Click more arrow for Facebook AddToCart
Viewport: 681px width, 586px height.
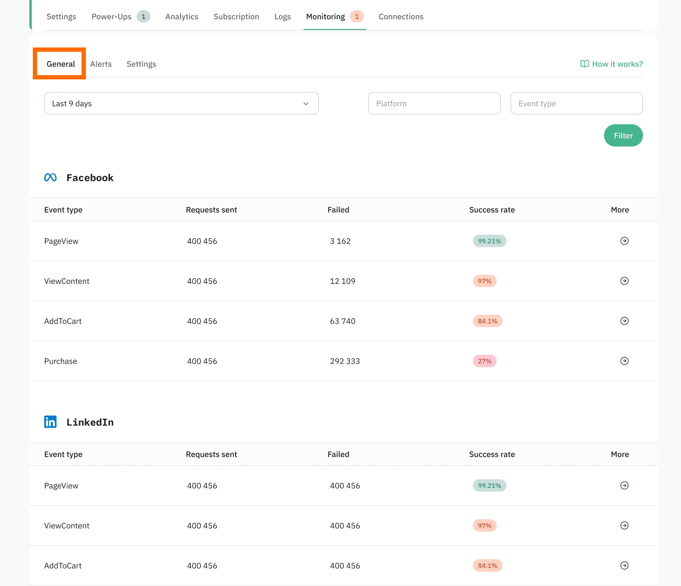pyautogui.click(x=624, y=321)
